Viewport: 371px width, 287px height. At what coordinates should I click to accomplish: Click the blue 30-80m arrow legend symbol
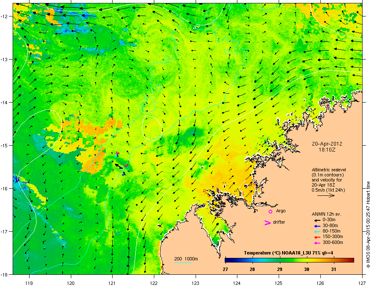pyautogui.click(x=317, y=226)
